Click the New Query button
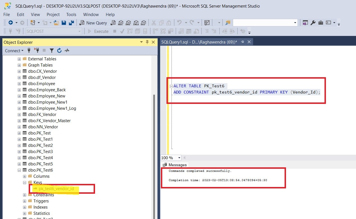Image resolution: width=356 pixels, height=219 pixels. [93, 23]
